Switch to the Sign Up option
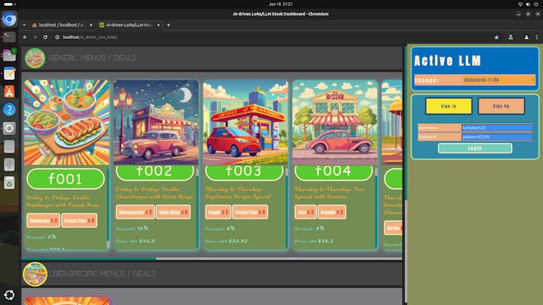This screenshot has width=543, height=305. point(501,106)
